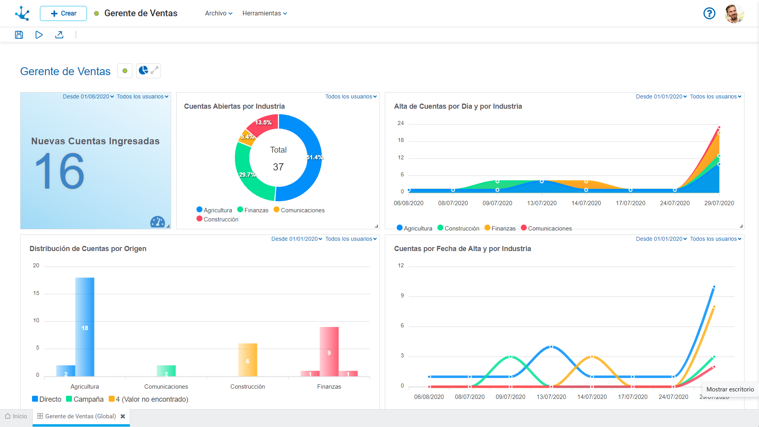Expand Desde 01/08/2020 dropdown in Nuevas Cuentas

[88, 96]
